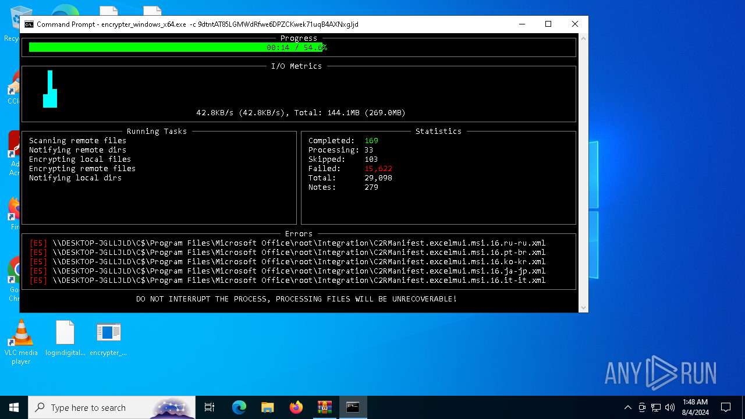This screenshot has height=419, width=745.
Task: Click the 'Encrypting local files' task line
Action: click(80, 159)
